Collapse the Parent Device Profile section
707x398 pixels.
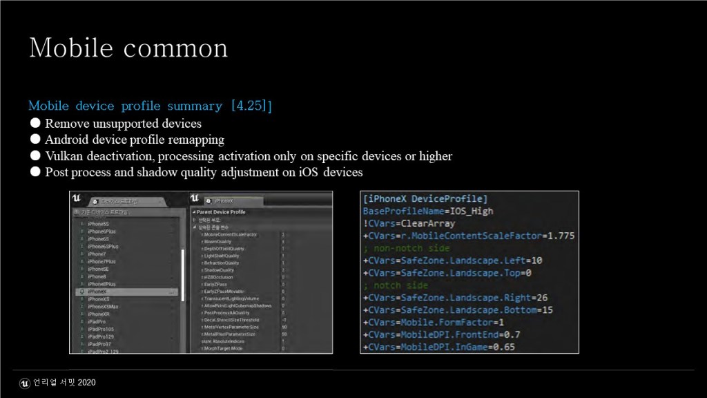pyautogui.click(x=193, y=212)
